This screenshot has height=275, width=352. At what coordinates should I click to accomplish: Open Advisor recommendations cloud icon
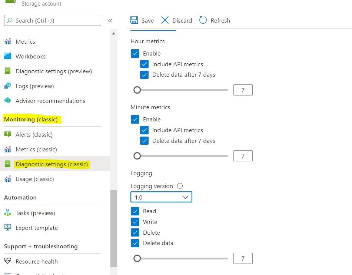7,101
